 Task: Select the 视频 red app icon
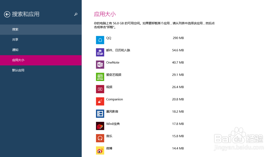tap(100, 89)
